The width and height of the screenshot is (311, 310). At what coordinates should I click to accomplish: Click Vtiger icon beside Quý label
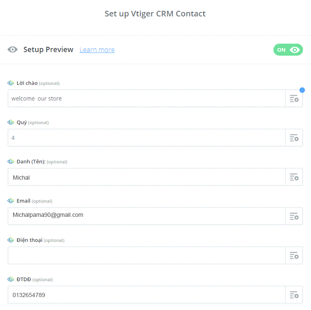point(11,122)
